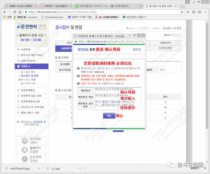Open the Chrome three-dot menu
The height and width of the screenshot is (174, 210).
[205, 12]
